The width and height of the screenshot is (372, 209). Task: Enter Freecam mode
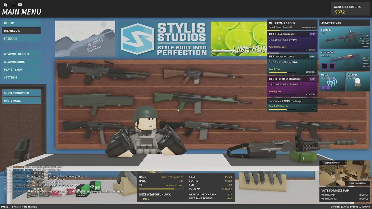(x=21, y=39)
